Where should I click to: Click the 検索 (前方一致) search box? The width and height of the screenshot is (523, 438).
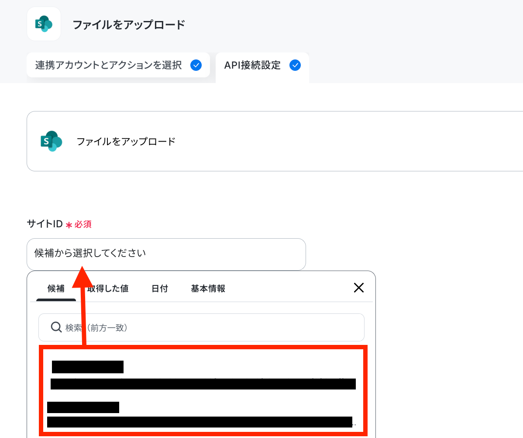point(201,327)
